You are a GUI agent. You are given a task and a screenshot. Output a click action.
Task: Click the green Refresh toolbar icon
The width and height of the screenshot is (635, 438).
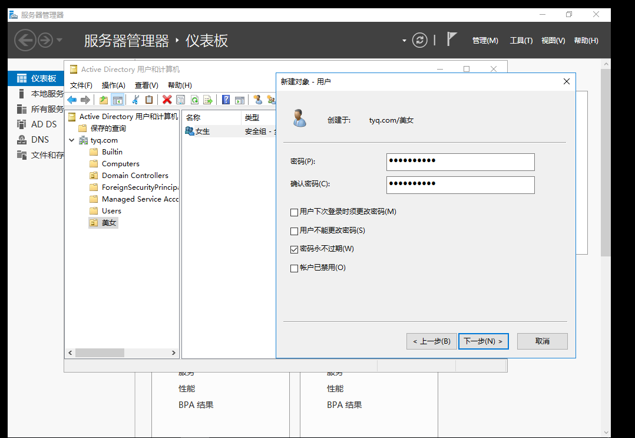[x=194, y=100]
